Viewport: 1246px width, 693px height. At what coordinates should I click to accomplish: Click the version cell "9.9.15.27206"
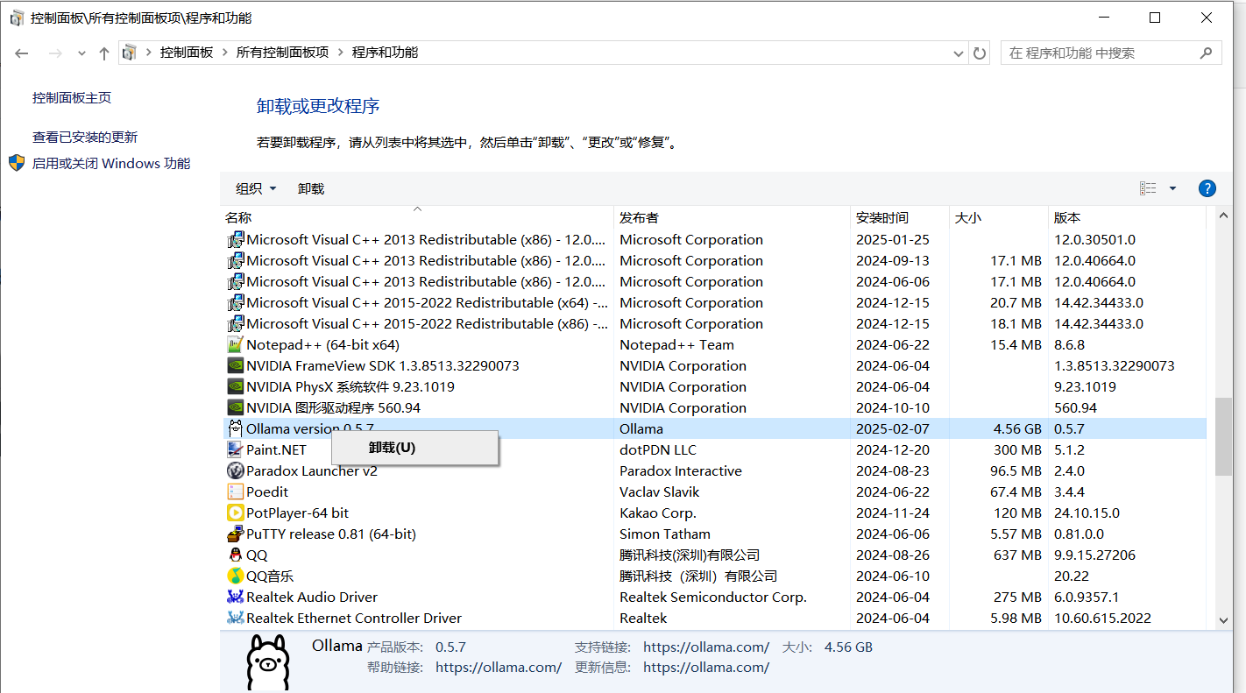[1094, 555]
